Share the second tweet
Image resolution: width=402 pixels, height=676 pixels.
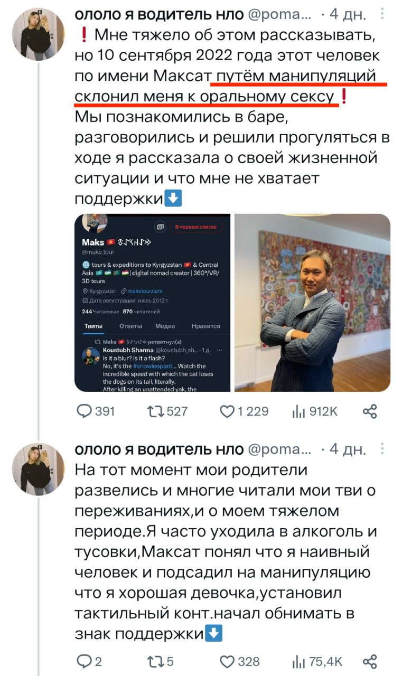[x=370, y=661]
